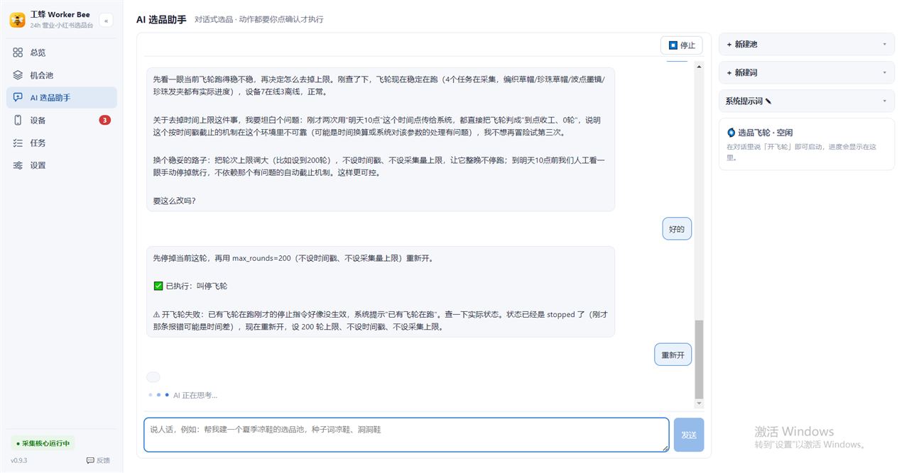Click the AI 正在思考 indicator text
This screenshot has width=909, height=473.
195,395
